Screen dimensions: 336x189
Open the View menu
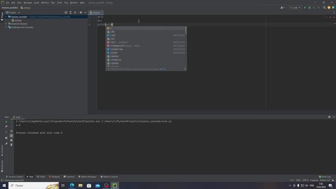point(19,3)
